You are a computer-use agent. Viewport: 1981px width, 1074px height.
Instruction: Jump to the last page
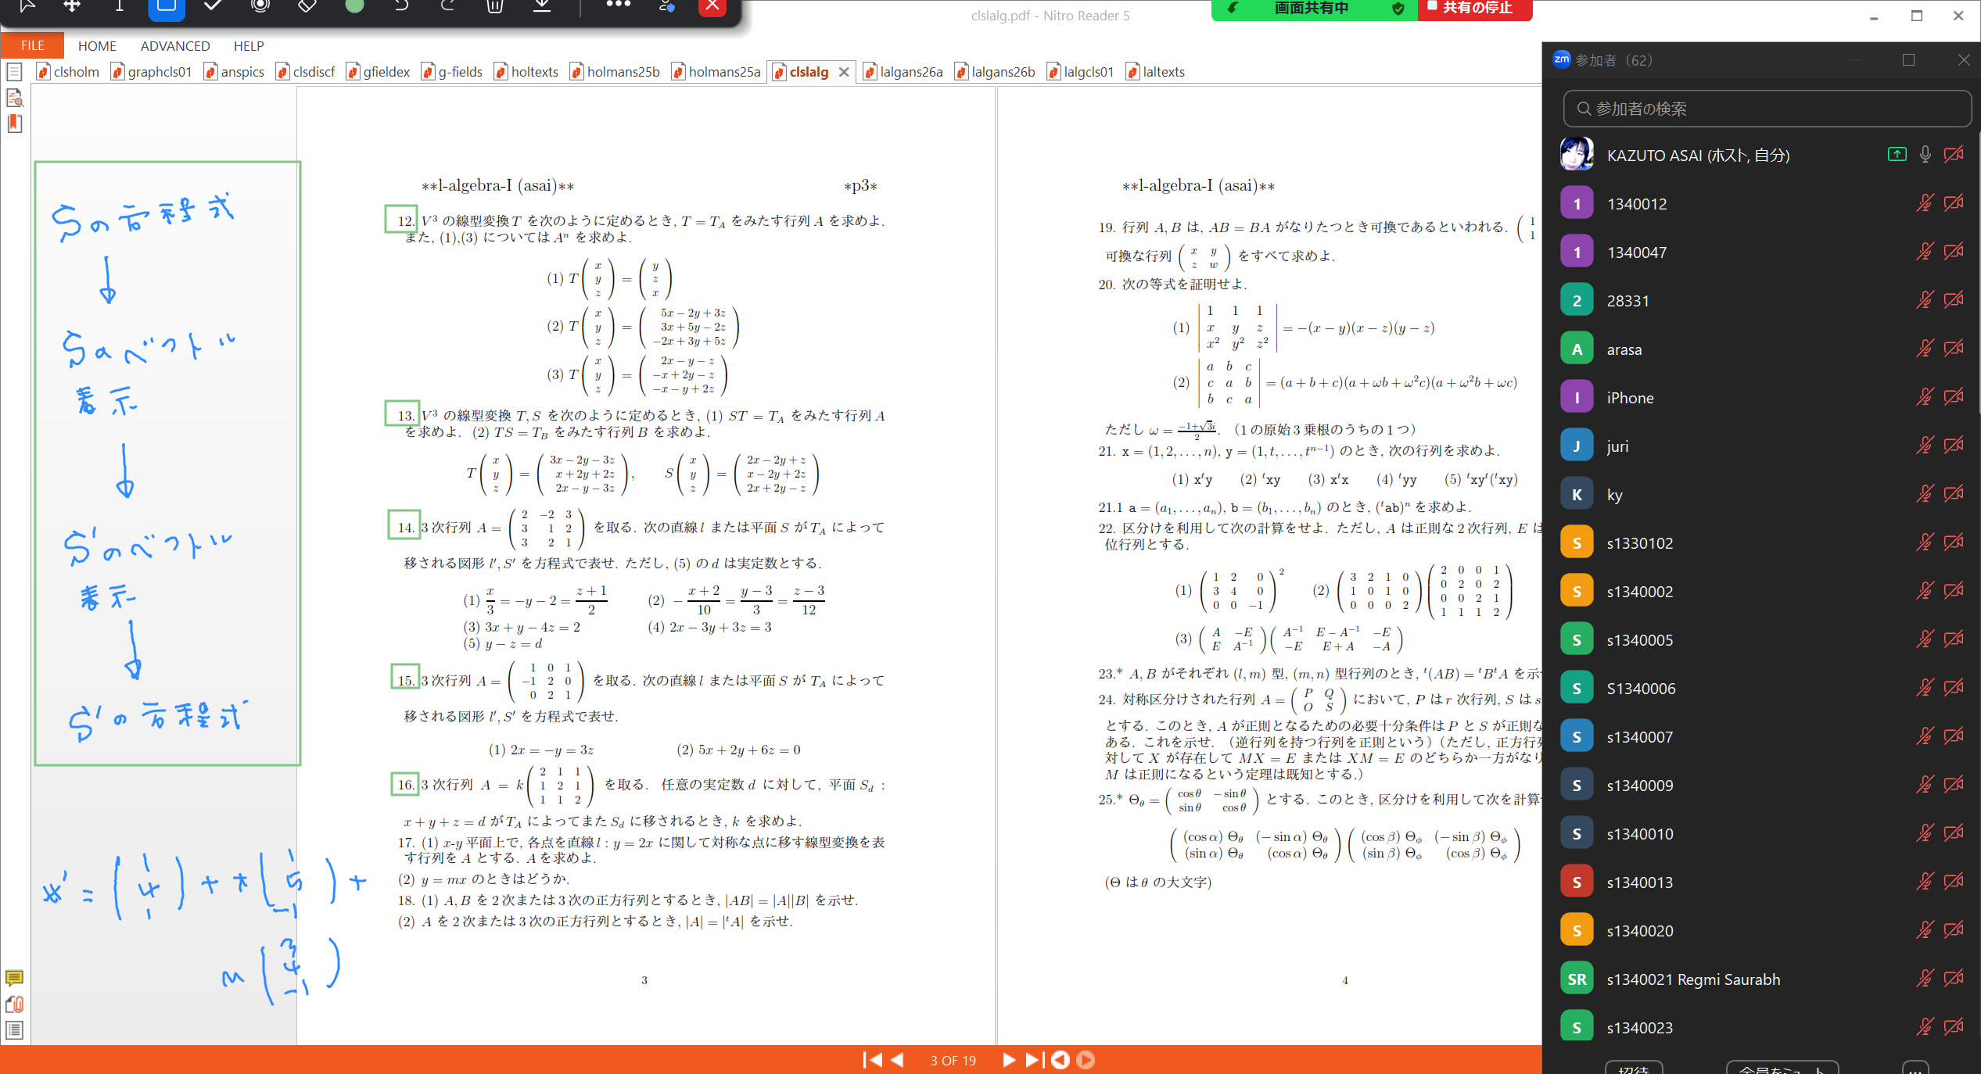click(1035, 1060)
